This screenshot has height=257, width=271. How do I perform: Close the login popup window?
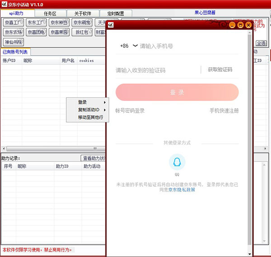(x=248, y=25)
